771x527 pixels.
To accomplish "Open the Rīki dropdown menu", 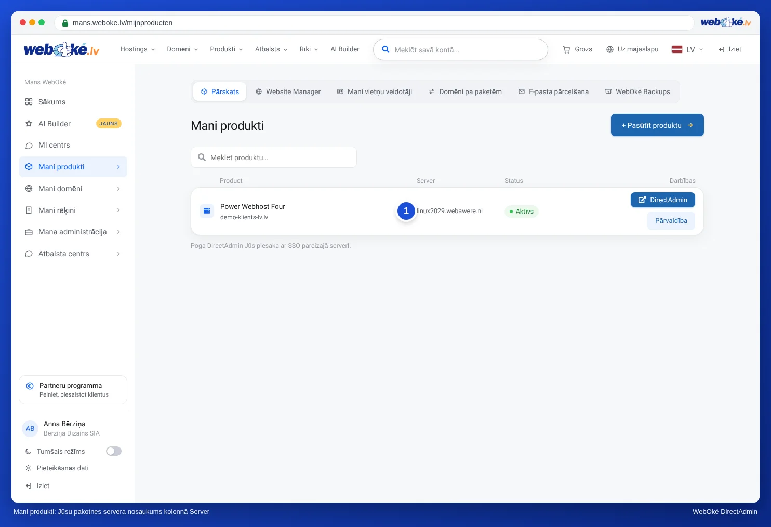I will tap(309, 49).
